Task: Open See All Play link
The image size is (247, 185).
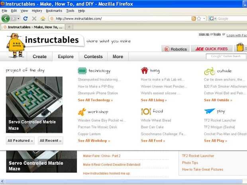Action: click(x=216, y=140)
